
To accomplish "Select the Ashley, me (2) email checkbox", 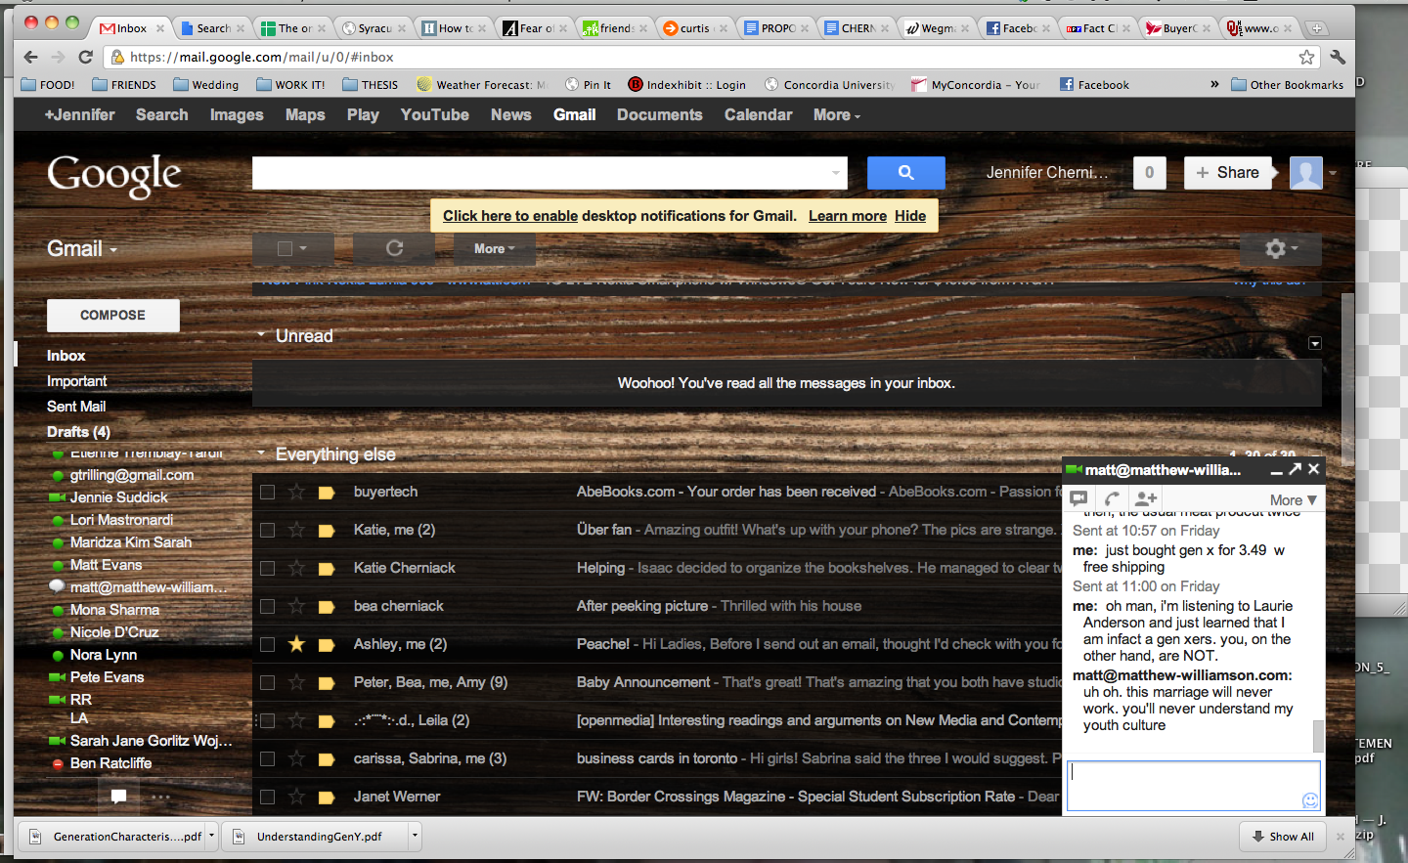I will point(267,644).
